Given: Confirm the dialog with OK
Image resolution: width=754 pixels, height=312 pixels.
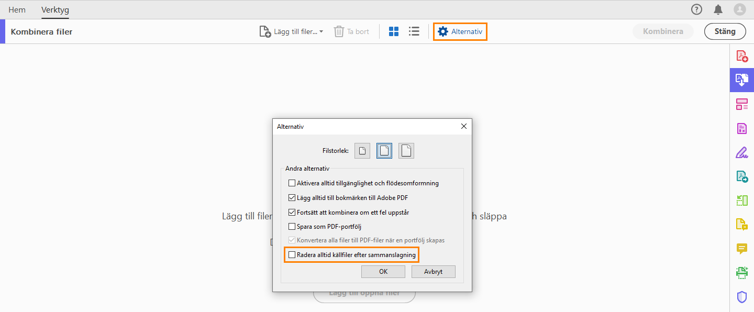Looking at the screenshot, I should [x=383, y=272].
